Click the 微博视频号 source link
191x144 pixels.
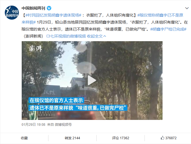(x=63, y=124)
